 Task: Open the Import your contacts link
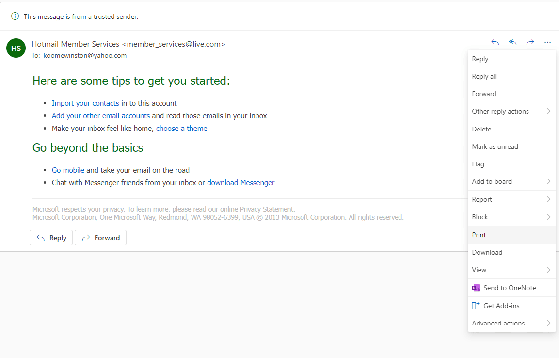(x=85, y=103)
